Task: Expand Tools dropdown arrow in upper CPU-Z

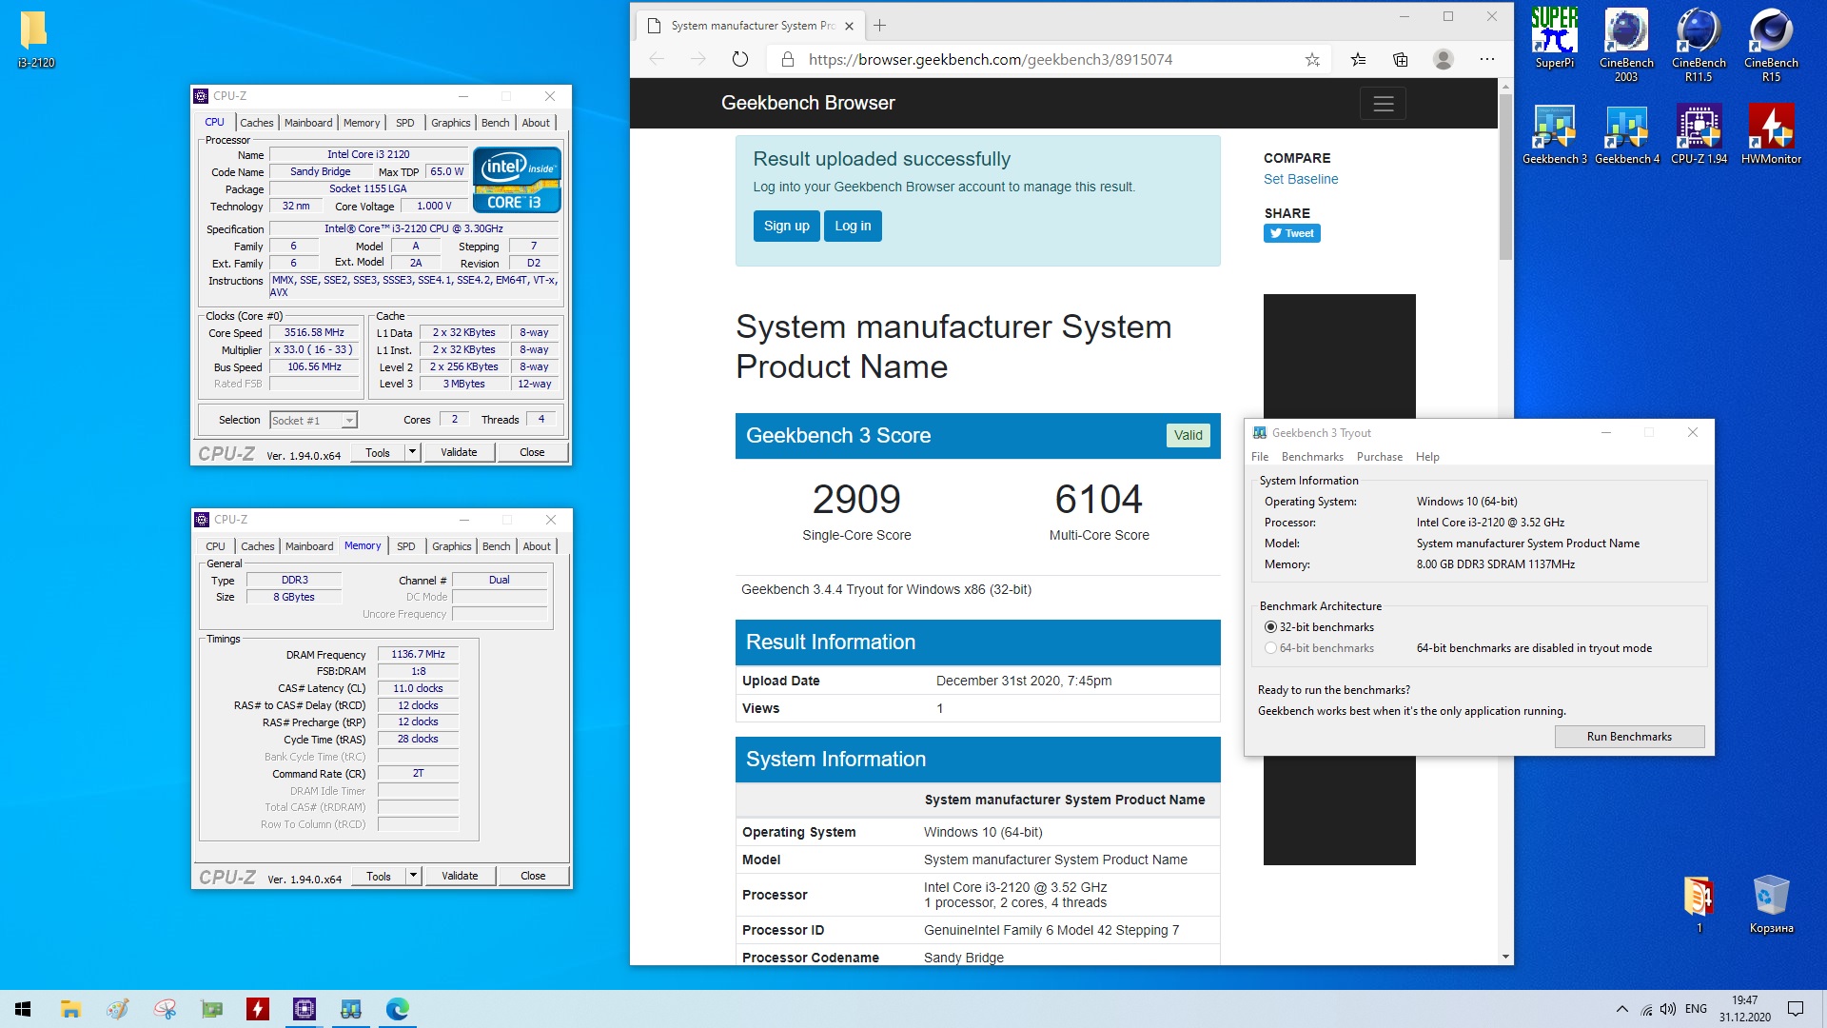Action: [x=413, y=452]
